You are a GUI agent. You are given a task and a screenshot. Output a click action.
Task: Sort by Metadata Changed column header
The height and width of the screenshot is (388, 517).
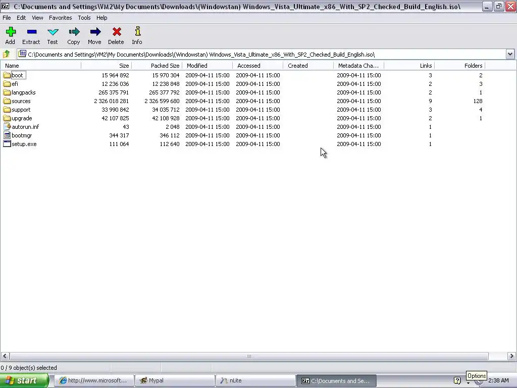click(x=358, y=66)
